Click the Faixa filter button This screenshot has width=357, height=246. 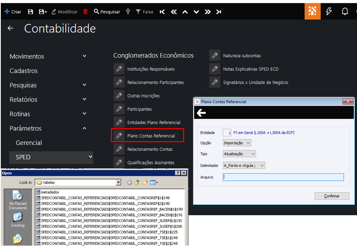144,12
